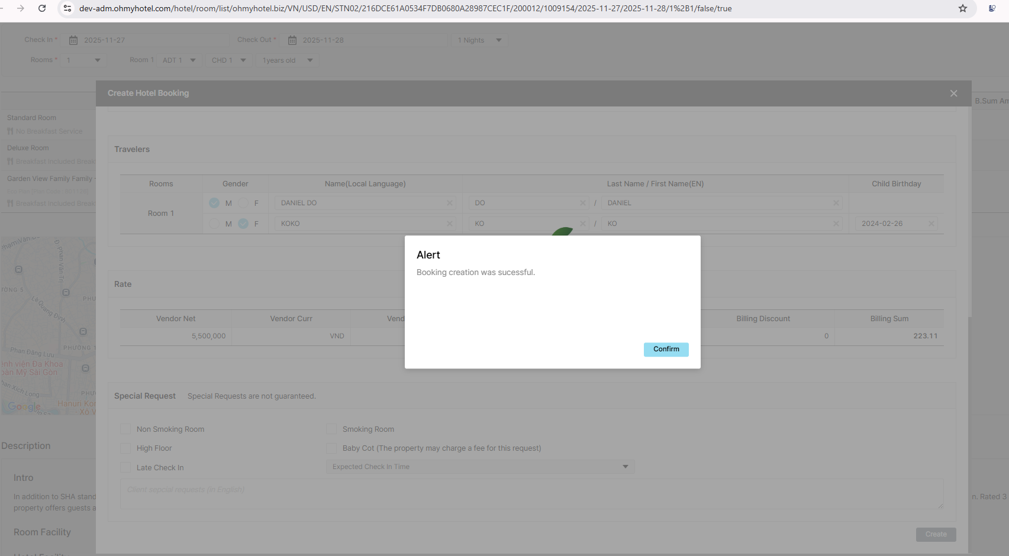Open site information icon in address bar
Screen dimensions: 1009x556
pos(67,8)
